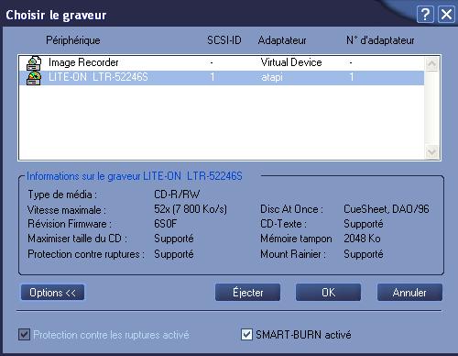Collapse the Options << panel
Viewport: 458px width, 356px height.
(52, 293)
